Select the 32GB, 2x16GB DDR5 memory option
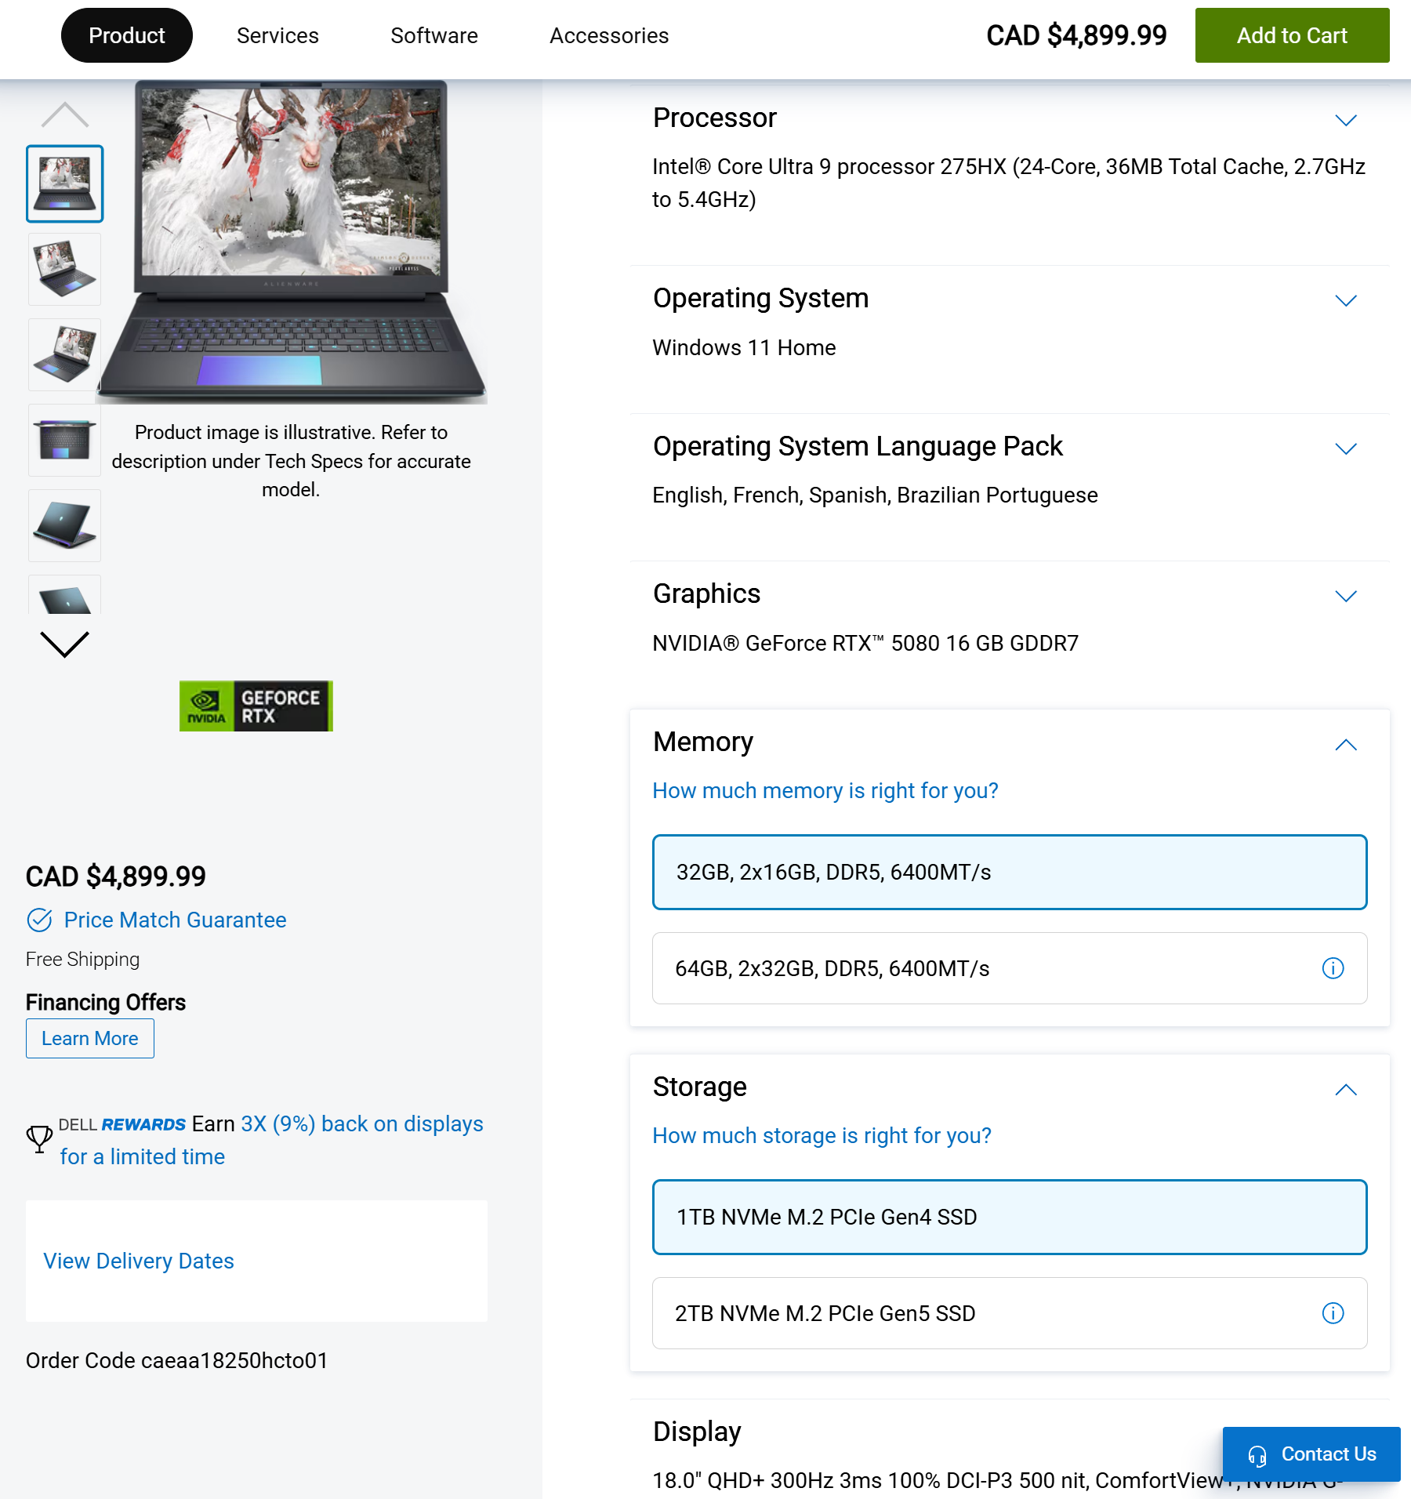The height and width of the screenshot is (1499, 1411). click(x=1010, y=872)
